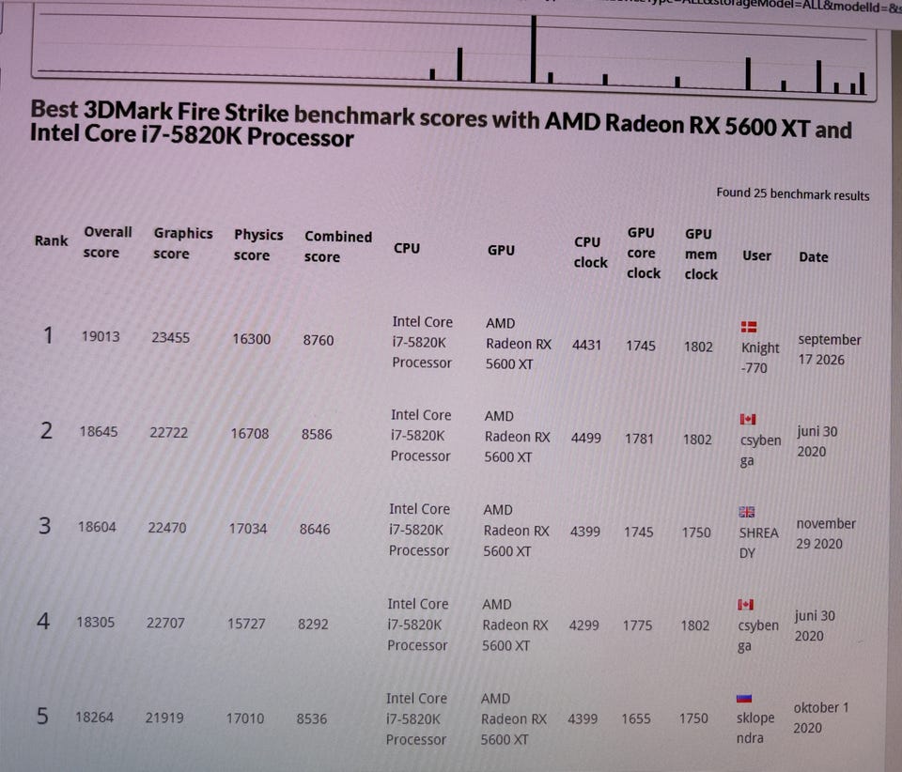The image size is (902, 772).
Task: Click the date "september 17 2026"
Action: point(829,349)
